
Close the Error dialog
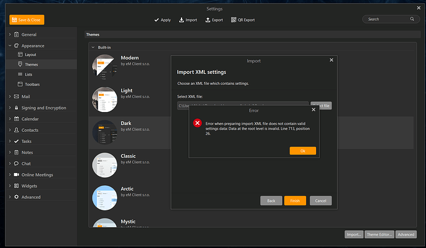tap(314, 110)
